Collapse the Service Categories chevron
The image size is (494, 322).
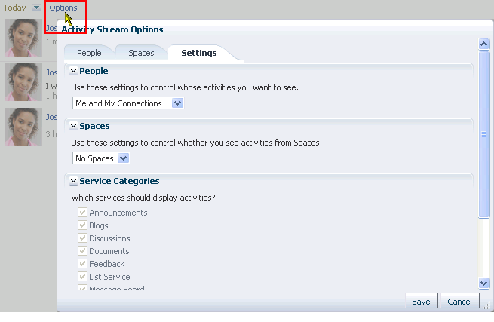(x=73, y=181)
